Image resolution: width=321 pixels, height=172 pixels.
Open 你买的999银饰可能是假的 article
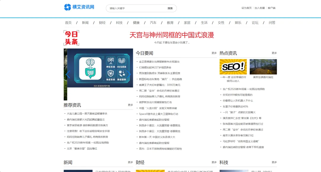point(238,95)
